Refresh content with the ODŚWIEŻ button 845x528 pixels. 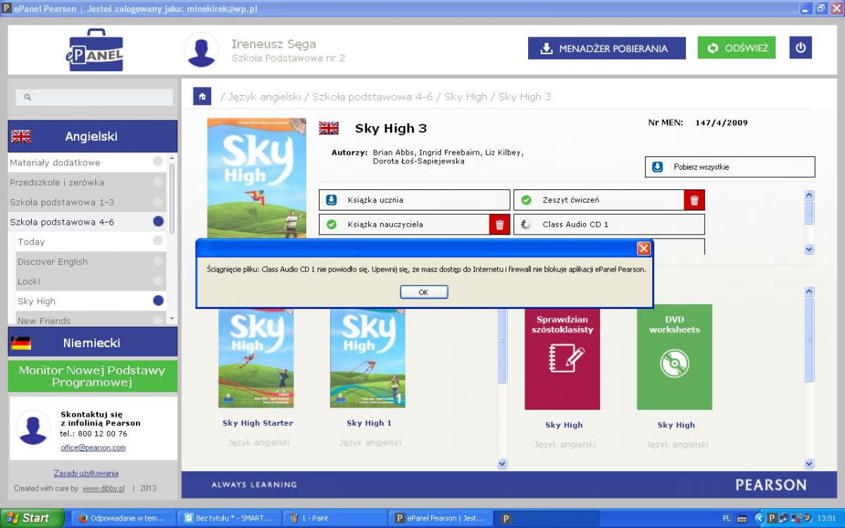click(737, 48)
